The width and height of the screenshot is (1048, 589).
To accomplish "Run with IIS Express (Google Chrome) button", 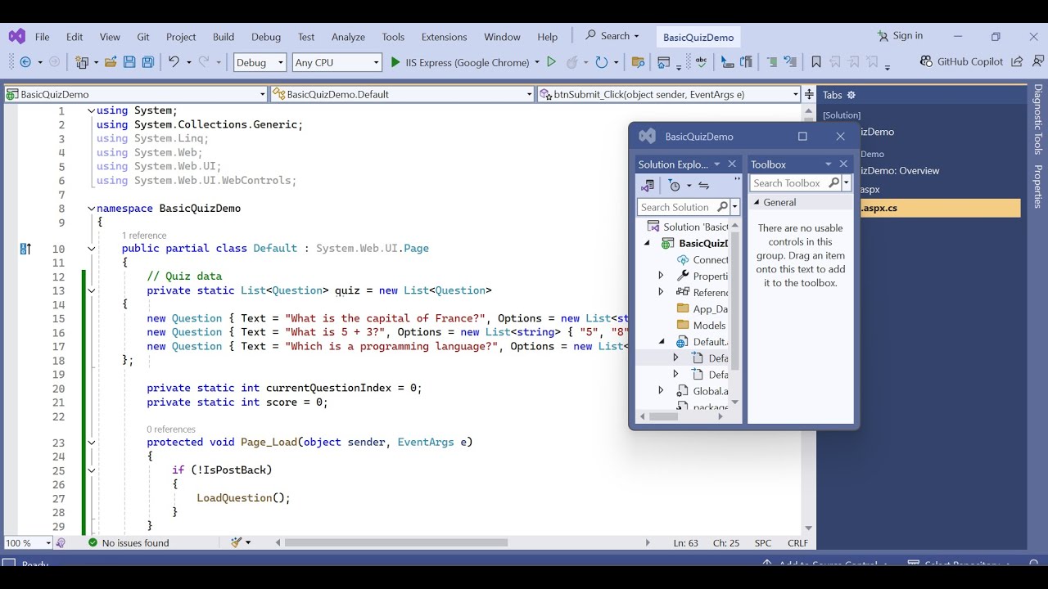I will pos(459,62).
